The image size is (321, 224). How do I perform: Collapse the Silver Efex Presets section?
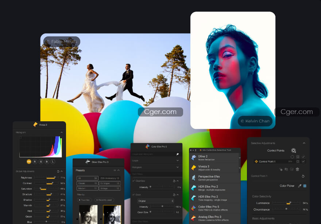coord(119,170)
